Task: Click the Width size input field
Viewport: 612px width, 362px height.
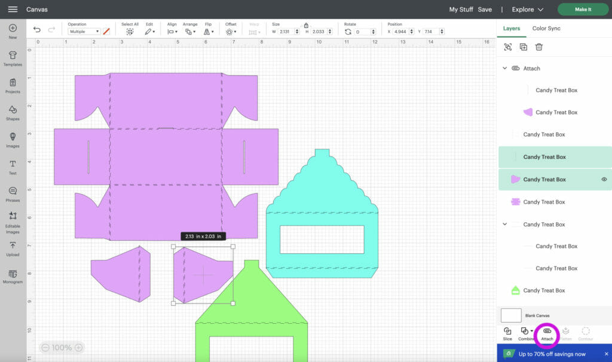Action: click(287, 32)
